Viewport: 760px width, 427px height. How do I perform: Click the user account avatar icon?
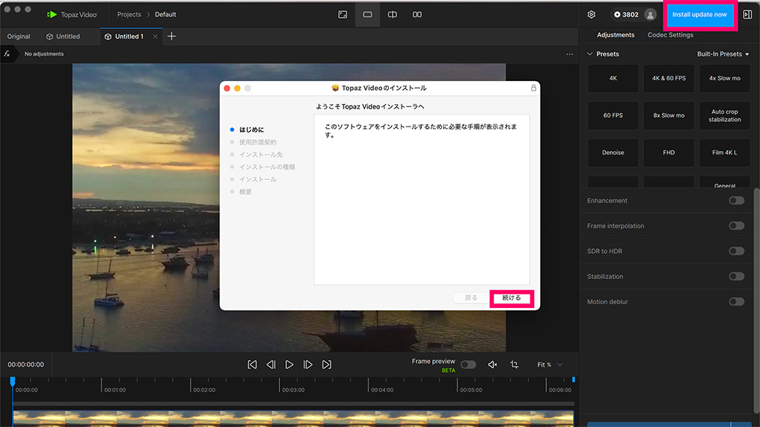[x=650, y=15]
